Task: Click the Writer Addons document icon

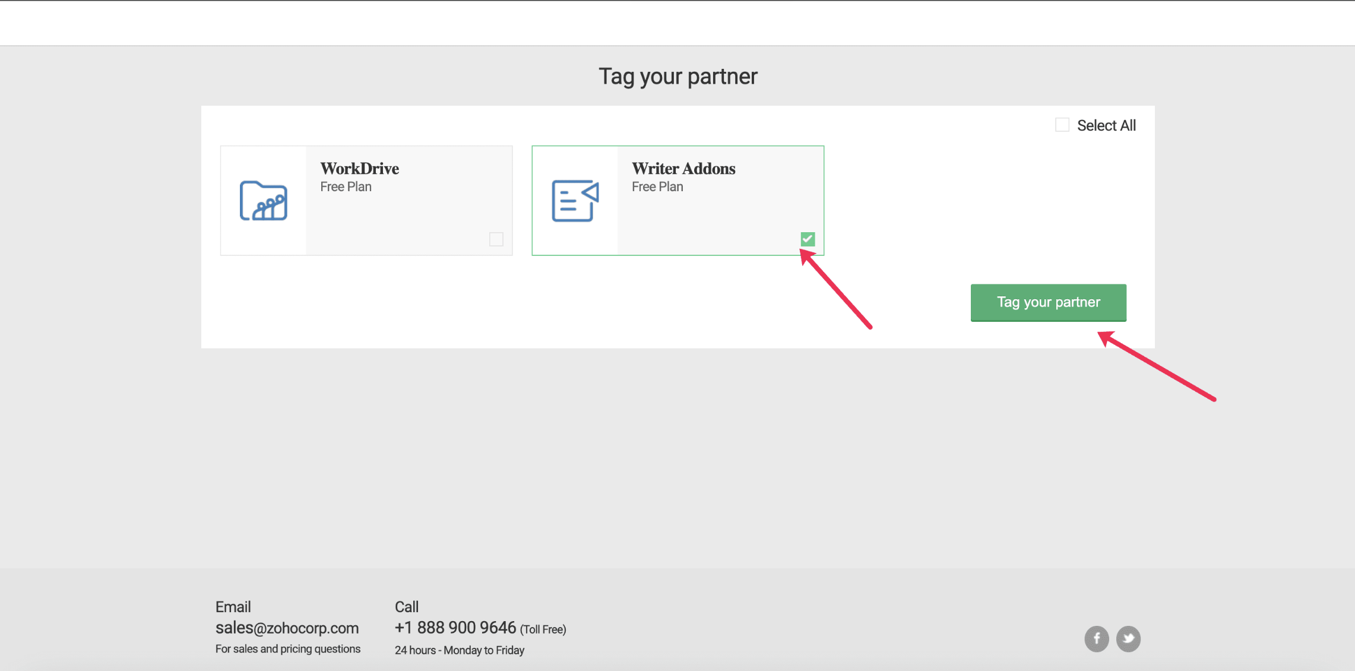Action: coord(575,201)
